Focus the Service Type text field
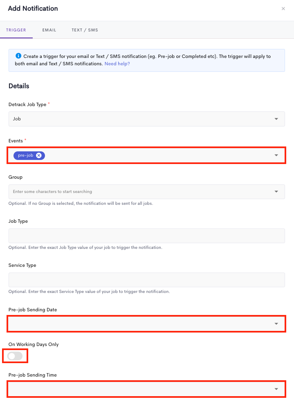294x408 pixels. 147,280
